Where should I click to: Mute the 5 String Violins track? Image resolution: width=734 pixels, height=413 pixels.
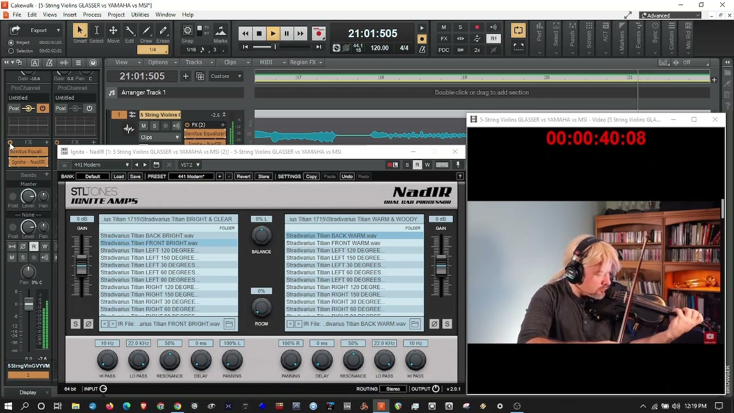click(143, 126)
